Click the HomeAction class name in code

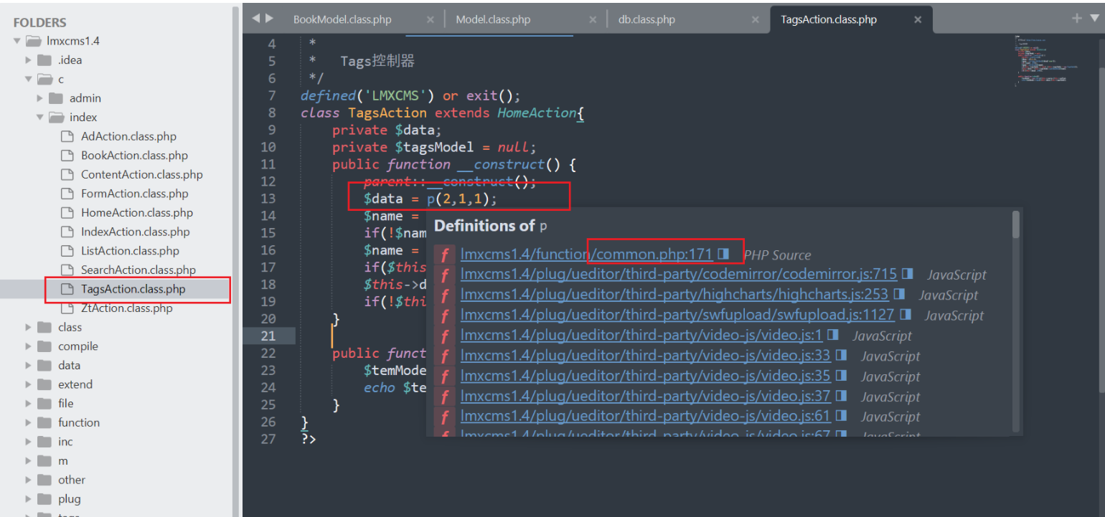[x=537, y=113]
